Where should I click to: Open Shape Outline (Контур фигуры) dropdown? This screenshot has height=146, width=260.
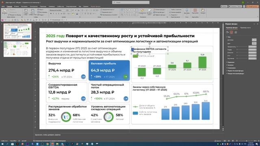coord(159,12)
